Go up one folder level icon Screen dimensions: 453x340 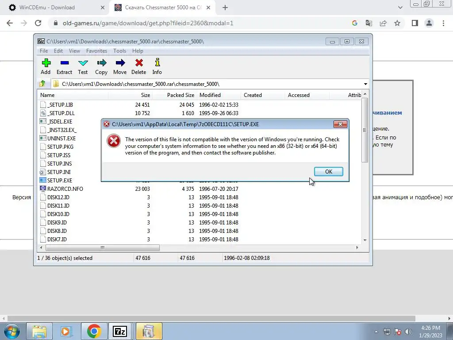coord(42,84)
